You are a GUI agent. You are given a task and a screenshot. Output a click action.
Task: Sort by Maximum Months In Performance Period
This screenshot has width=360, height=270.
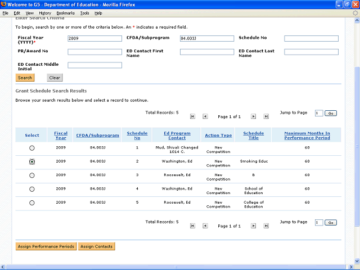point(307,135)
